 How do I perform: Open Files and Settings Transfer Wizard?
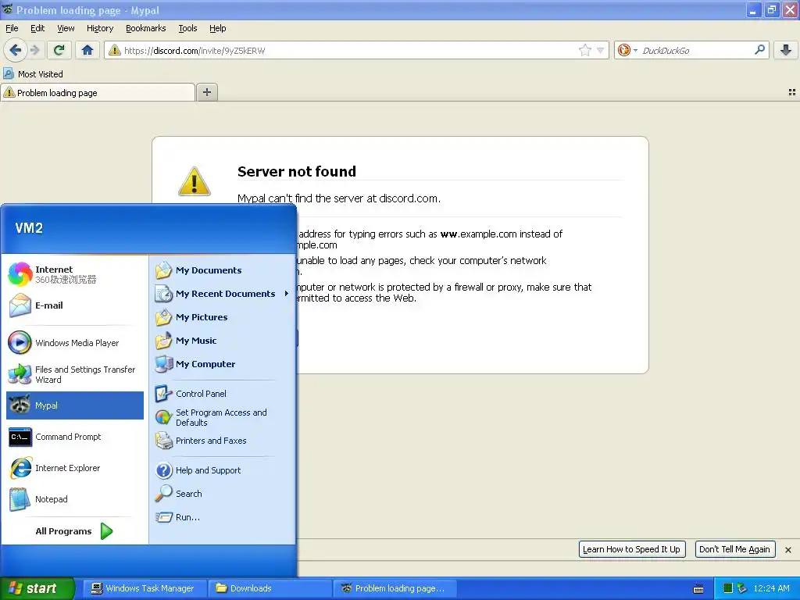pos(74,374)
